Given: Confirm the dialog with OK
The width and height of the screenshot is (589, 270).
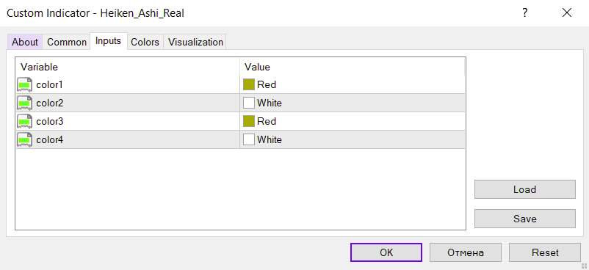Looking at the screenshot, I should [x=386, y=252].
